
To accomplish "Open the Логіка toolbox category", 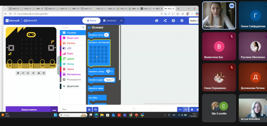I will 70,64.
